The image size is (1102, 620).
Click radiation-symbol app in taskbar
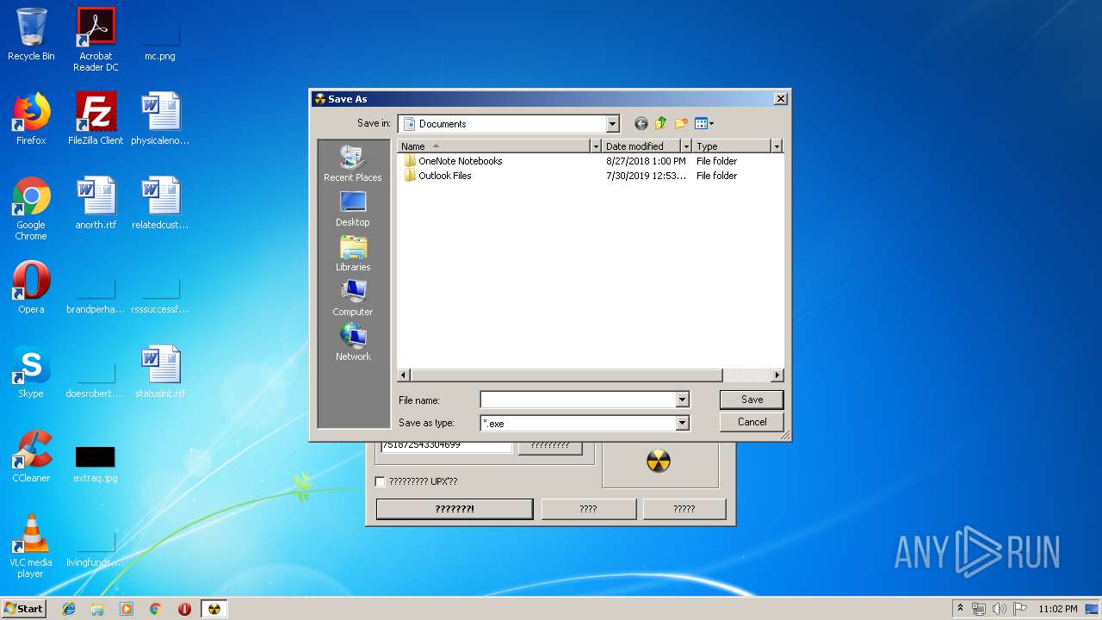coord(214,609)
